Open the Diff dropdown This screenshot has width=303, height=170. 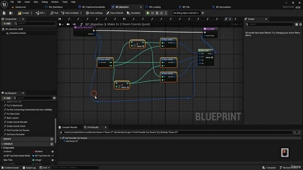(40, 13)
